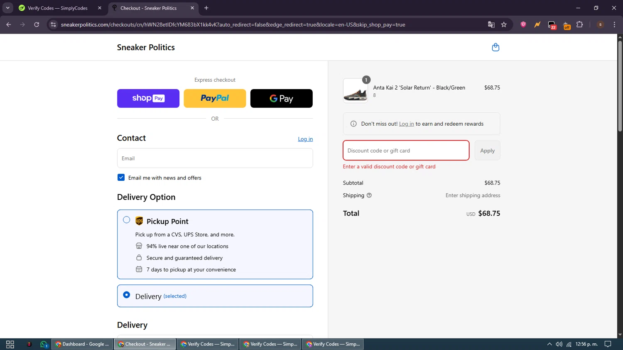The width and height of the screenshot is (623, 350).
Task: Go back with the browser back arrow
Action: tap(9, 24)
